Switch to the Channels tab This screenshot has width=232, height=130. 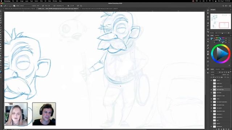[x=217, y=69]
